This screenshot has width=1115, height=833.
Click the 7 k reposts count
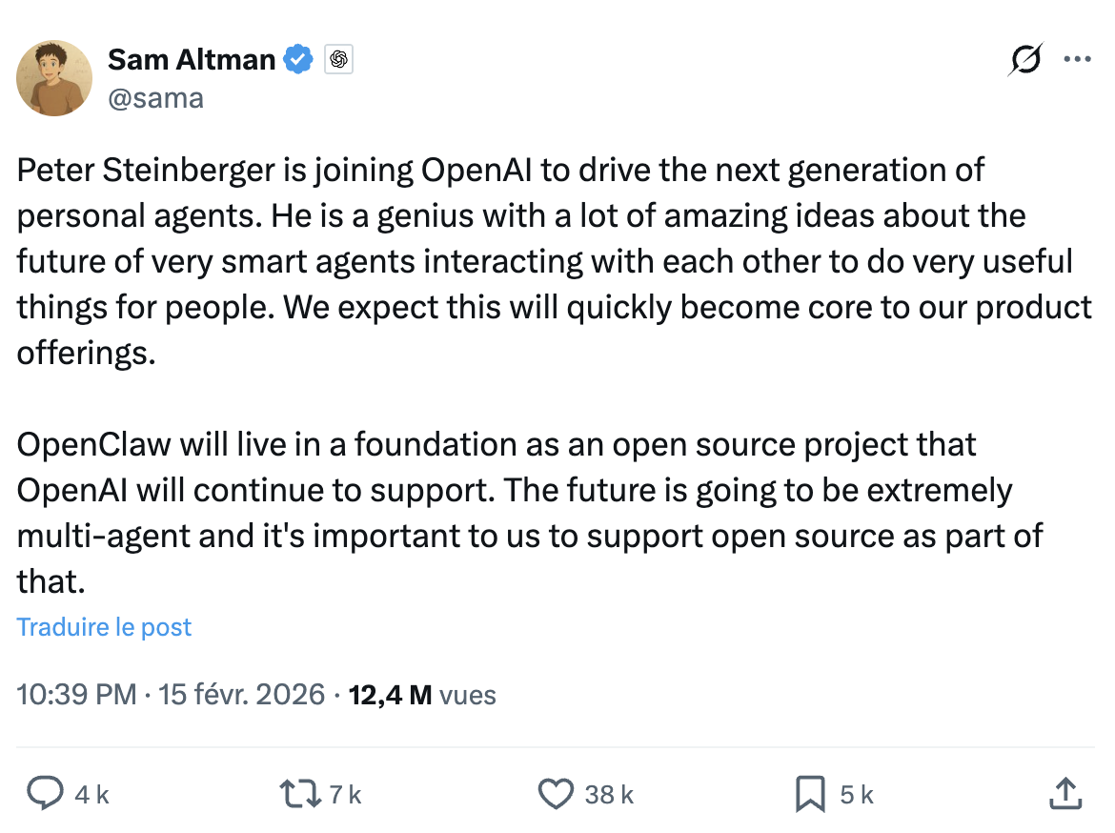coord(345,795)
